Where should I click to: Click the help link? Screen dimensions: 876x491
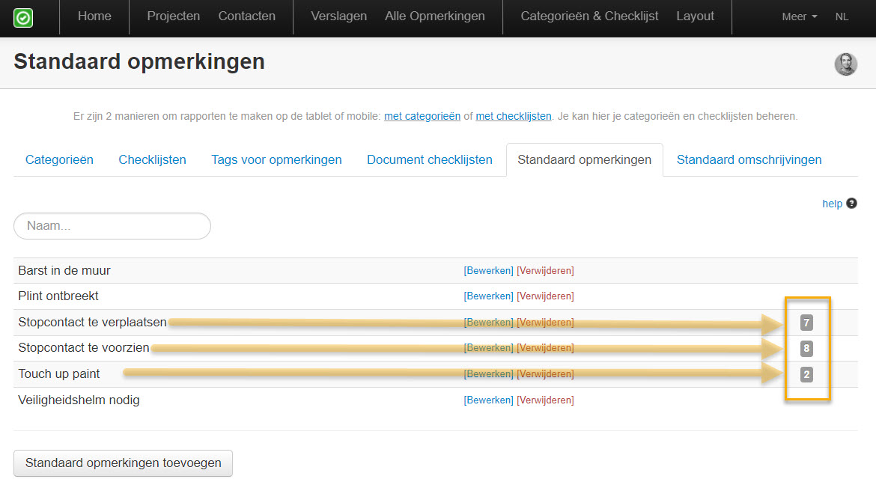pos(832,204)
